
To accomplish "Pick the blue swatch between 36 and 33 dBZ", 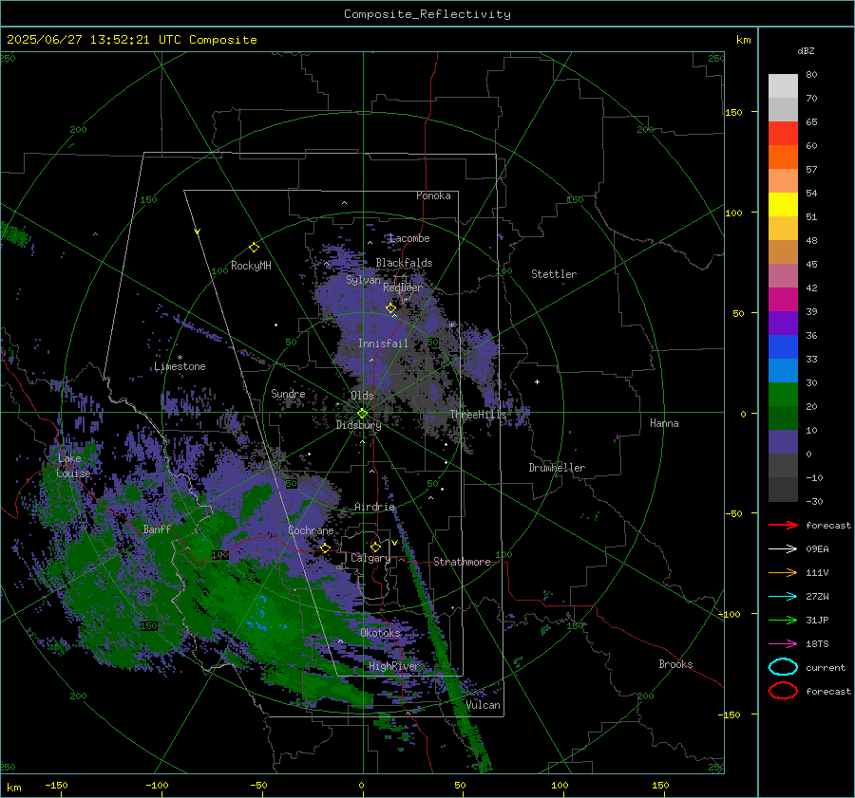I will [x=783, y=347].
